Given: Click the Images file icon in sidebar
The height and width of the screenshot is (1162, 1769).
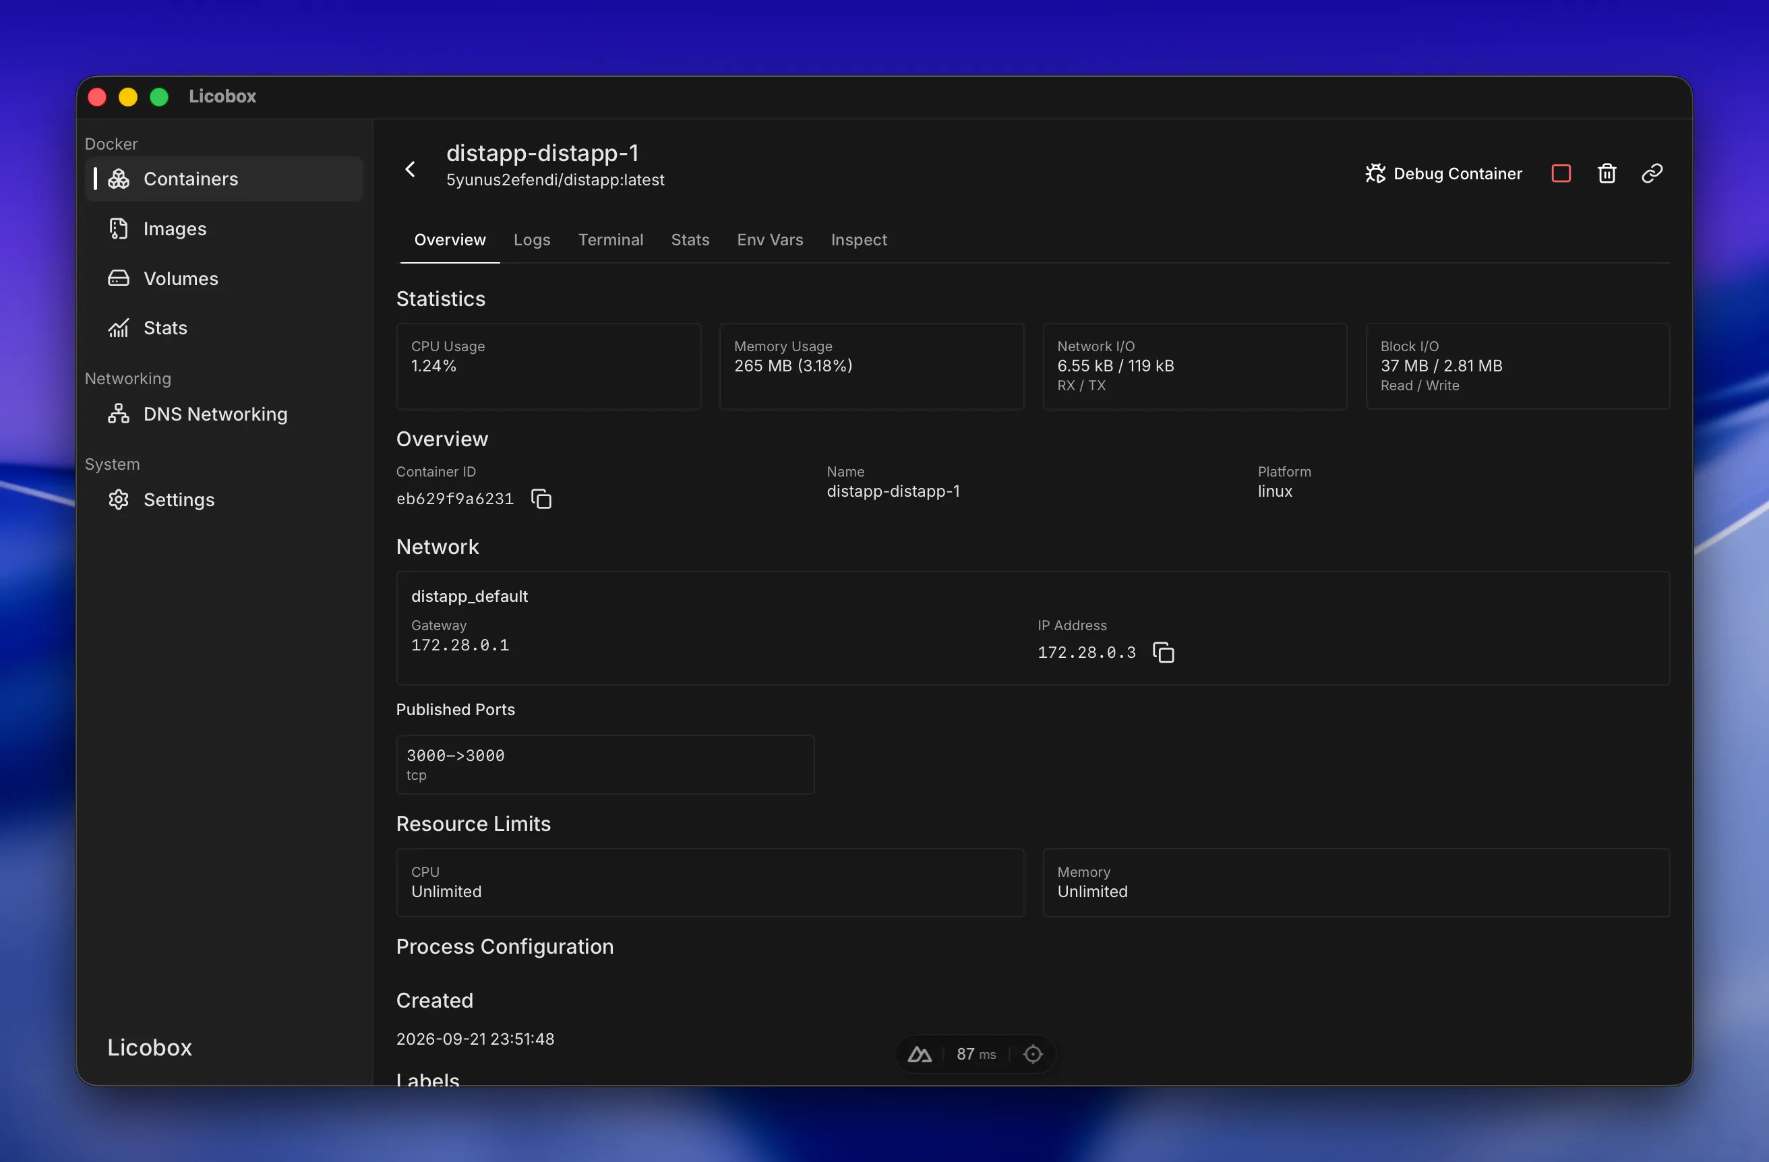Looking at the screenshot, I should pos(119,229).
